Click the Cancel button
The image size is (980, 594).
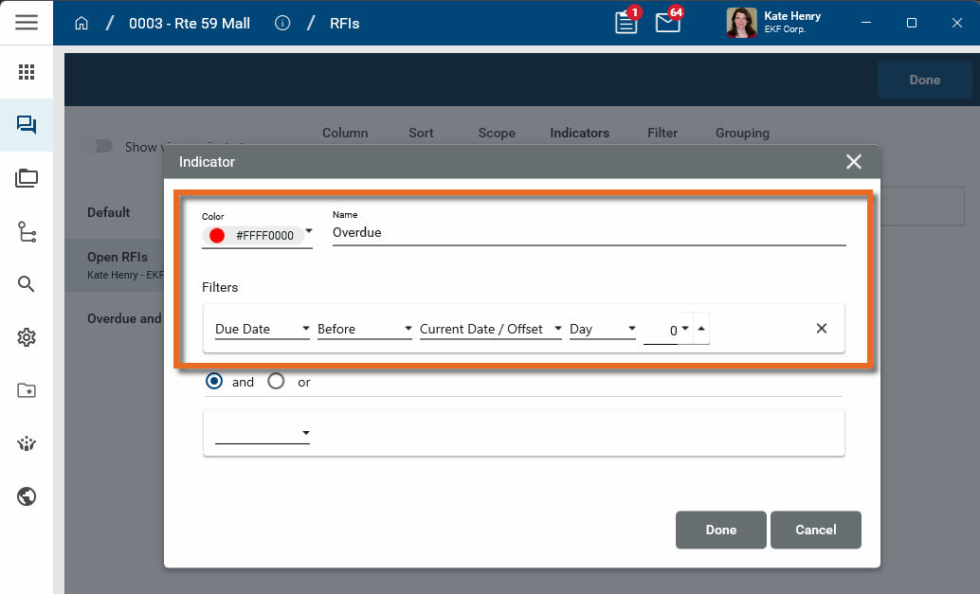click(815, 530)
